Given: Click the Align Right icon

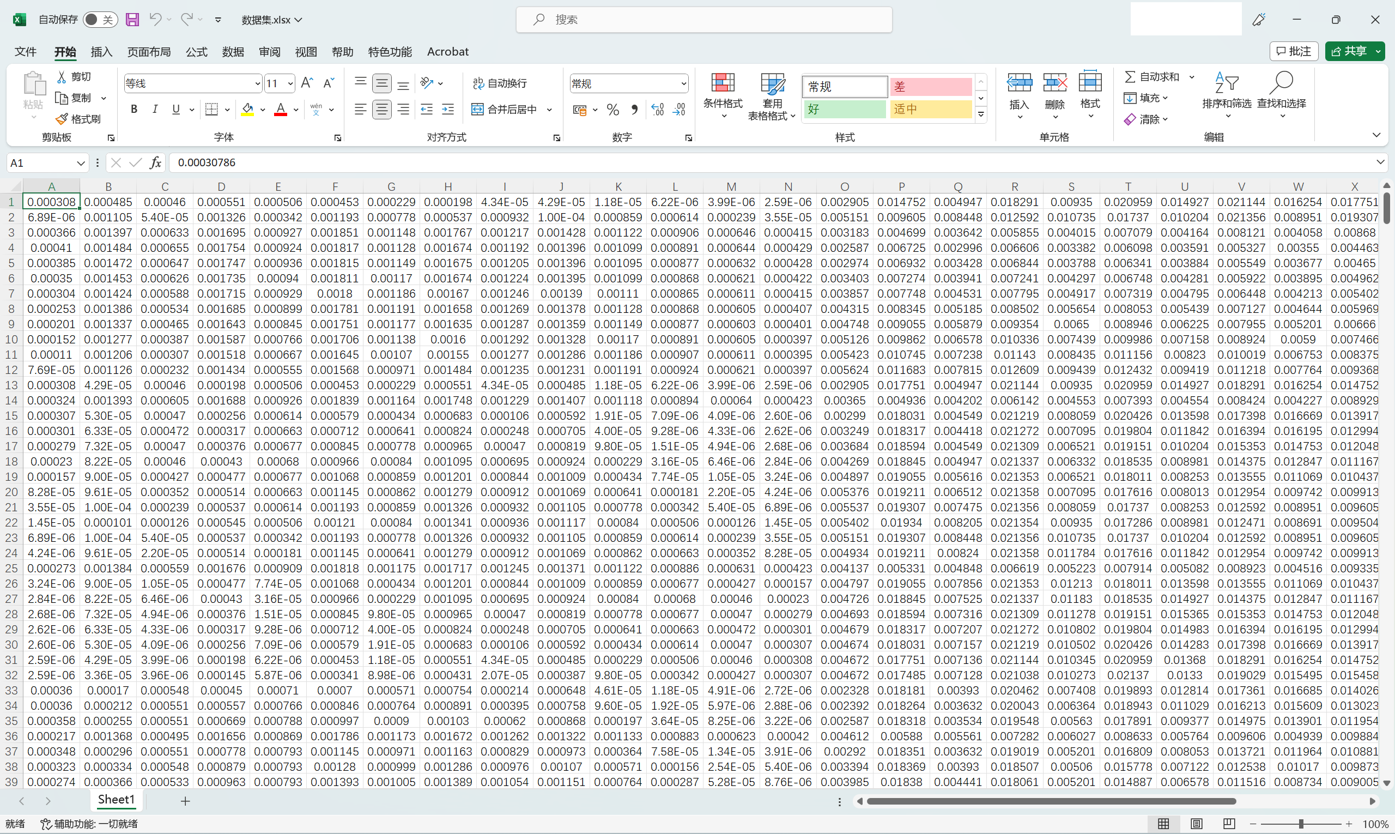Looking at the screenshot, I should click(403, 109).
